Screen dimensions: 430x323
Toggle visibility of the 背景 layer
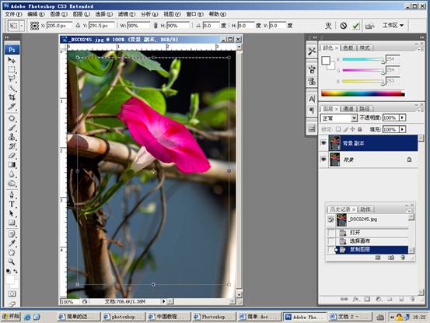(323, 160)
